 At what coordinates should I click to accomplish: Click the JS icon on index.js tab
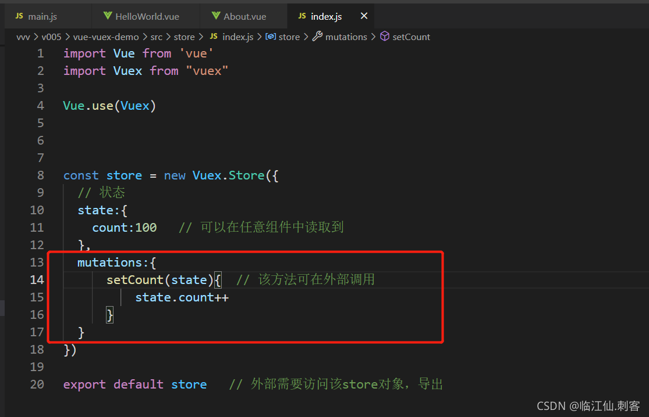302,16
